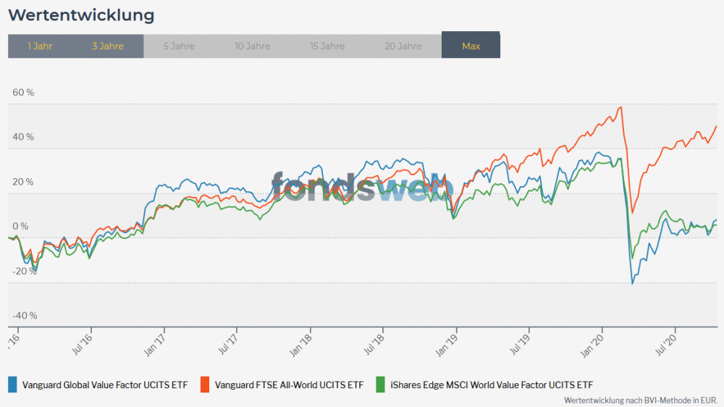Viewport: 724px width, 407px height.
Task: Click the Max time range tab
Action: click(x=471, y=46)
